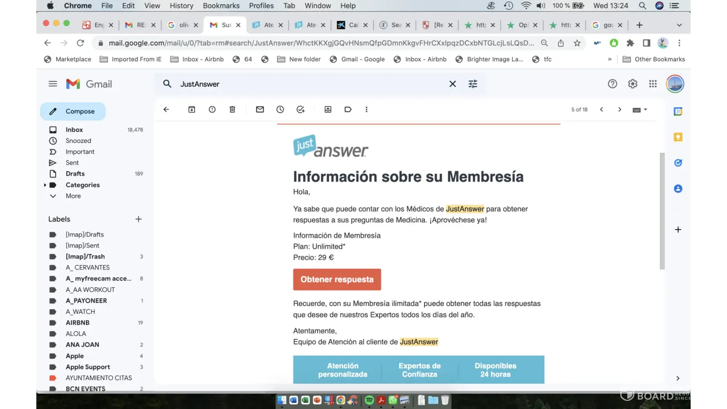
Task: Open the Marketplace bookmark
Action: [68, 59]
